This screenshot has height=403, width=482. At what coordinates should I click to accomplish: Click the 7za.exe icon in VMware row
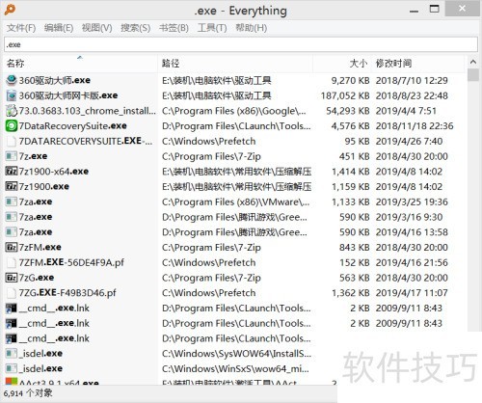[x=12, y=201]
